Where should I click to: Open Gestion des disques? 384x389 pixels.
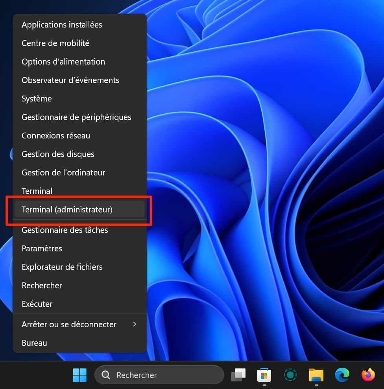pos(79,154)
